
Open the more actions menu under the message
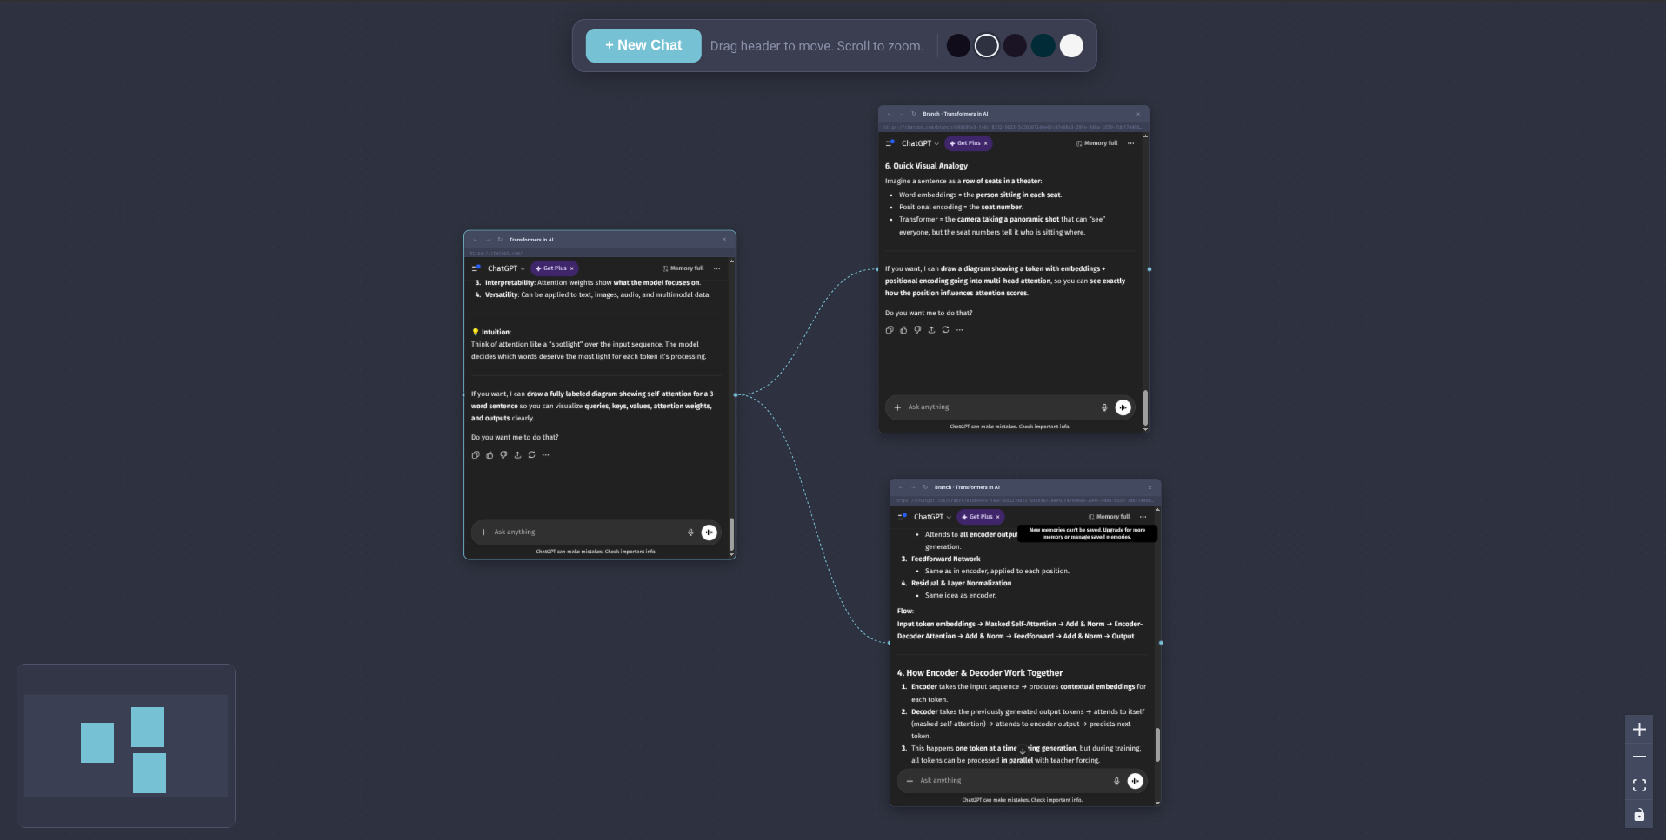point(546,455)
